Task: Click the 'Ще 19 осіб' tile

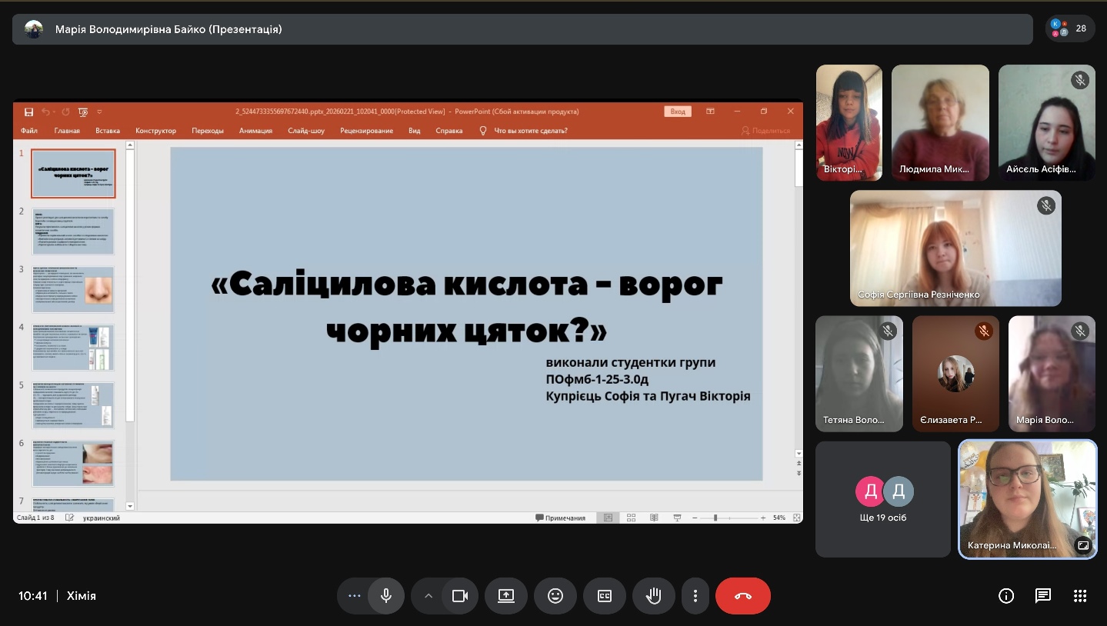Action: point(883,499)
